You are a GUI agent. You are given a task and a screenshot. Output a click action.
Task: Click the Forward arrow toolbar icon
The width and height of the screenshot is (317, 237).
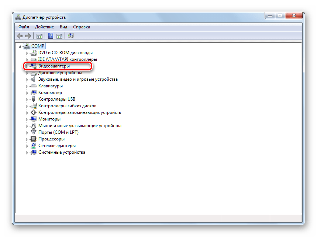point(28,36)
